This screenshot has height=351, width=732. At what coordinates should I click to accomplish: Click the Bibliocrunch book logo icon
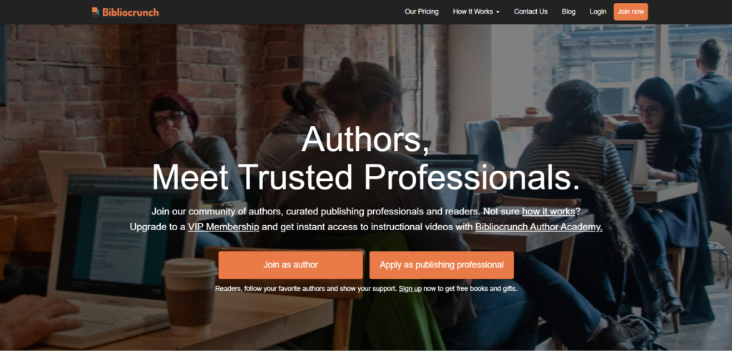tap(95, 11)
